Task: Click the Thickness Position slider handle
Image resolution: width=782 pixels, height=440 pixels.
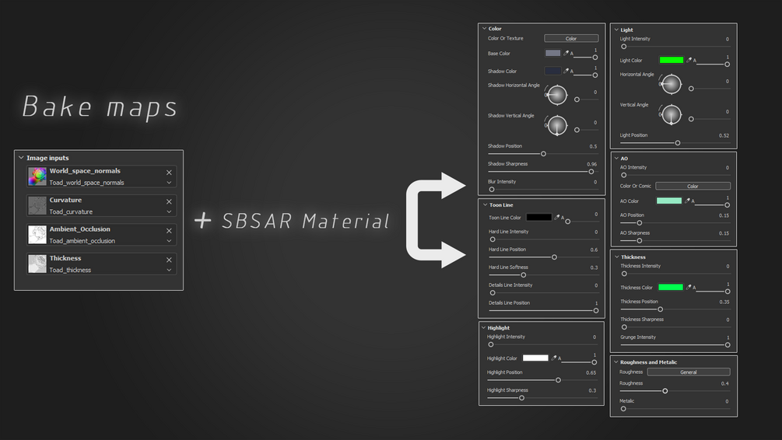Action: point(661,309)
